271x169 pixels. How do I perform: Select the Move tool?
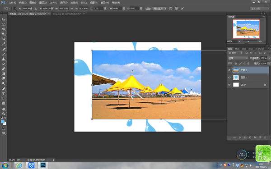4,19
